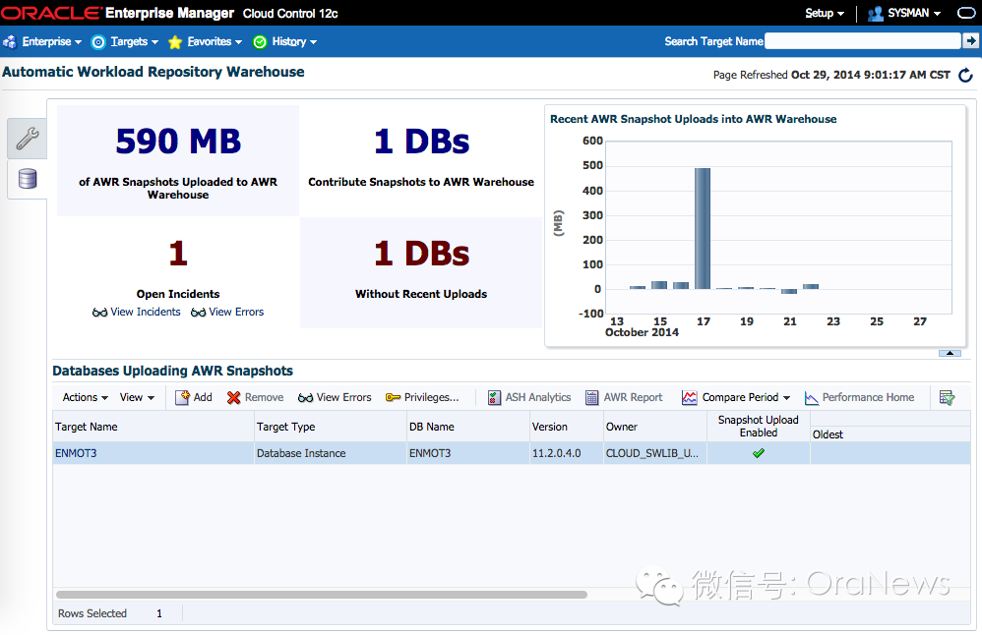982x635 pixels.
Task: Click the Version column header
Action: pyautogui.click(x=566, y=427)
